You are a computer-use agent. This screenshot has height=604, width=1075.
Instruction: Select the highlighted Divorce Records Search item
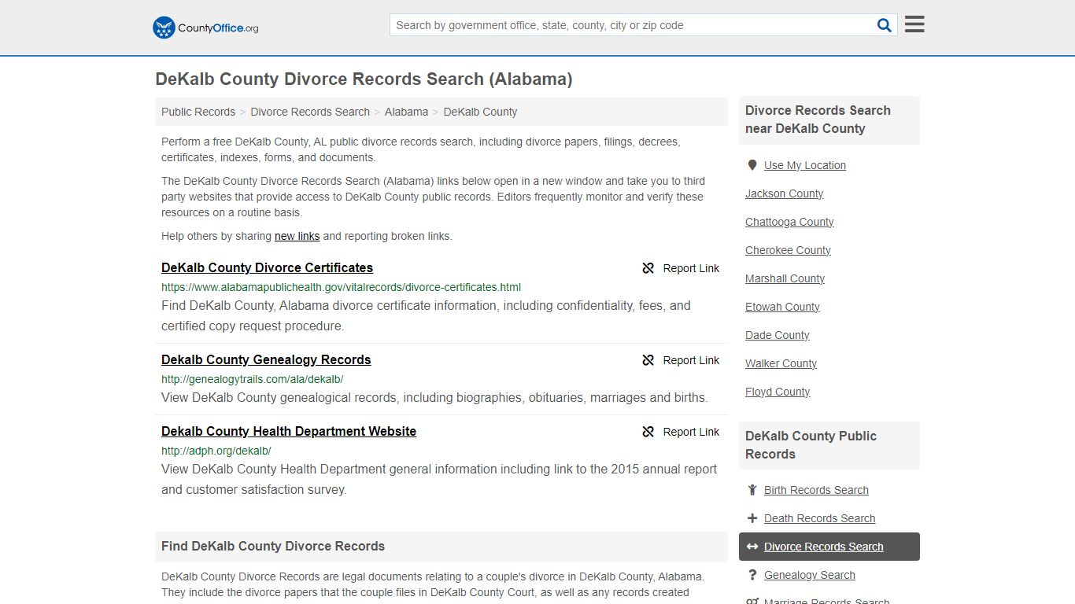[829, 547]
